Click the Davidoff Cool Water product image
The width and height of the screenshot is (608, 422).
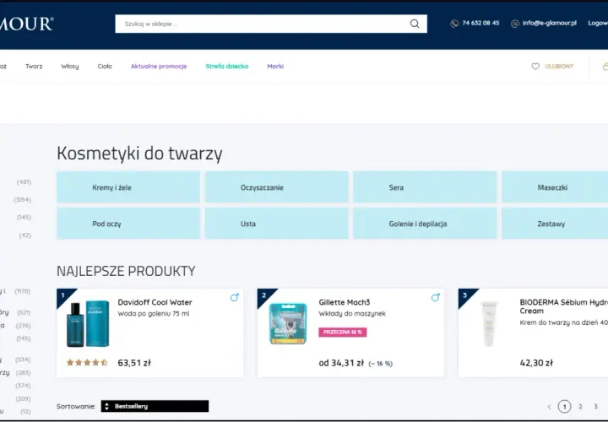click(x=88, y=323)
